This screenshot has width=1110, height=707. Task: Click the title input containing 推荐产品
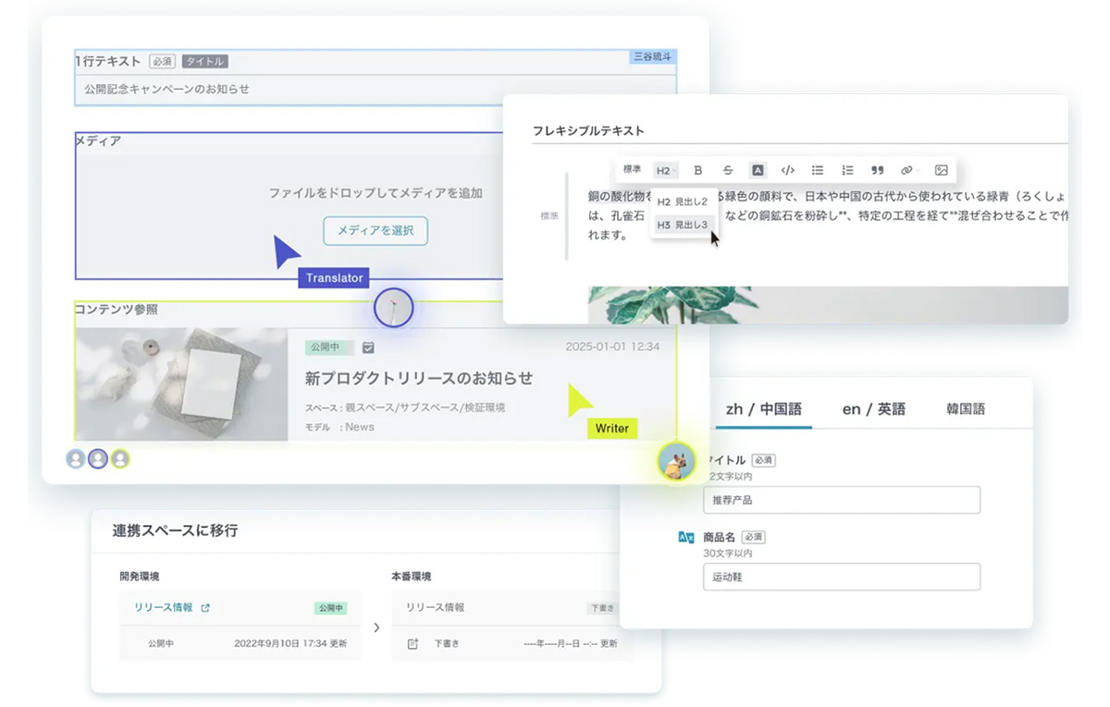tap(842, 500)
